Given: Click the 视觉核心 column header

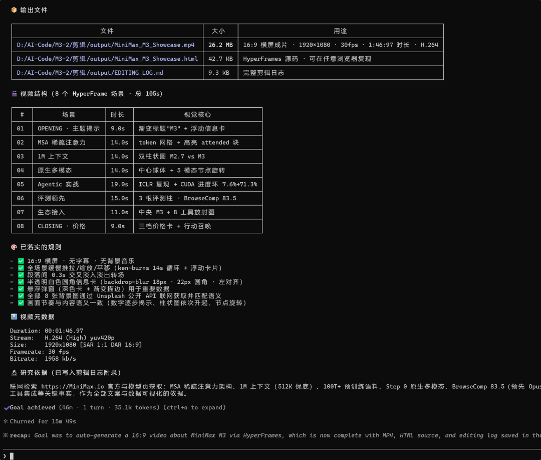Looking at the screenshot, I should tap(197, 114).
